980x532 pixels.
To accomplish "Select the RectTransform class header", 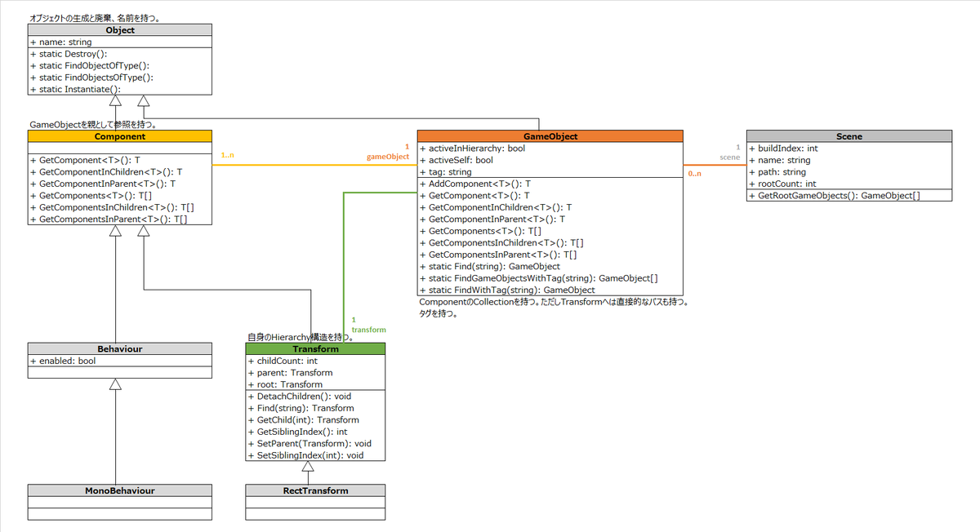I will coord(315,490).
